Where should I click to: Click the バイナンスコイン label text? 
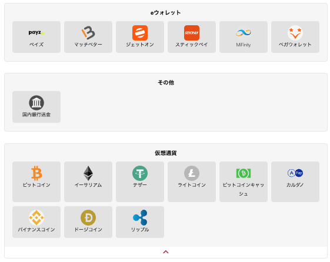[36, 230]
